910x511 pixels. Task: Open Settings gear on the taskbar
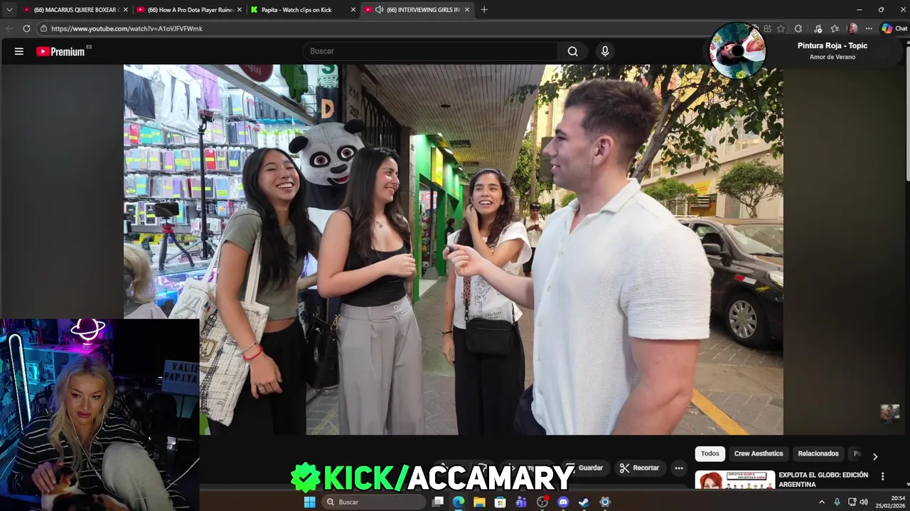point(605,502)
